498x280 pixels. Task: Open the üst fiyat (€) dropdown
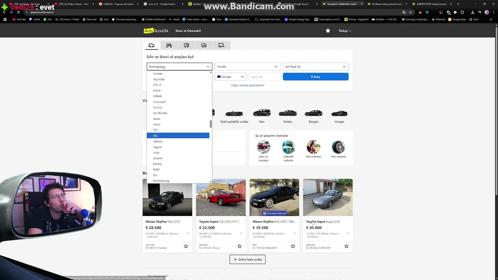316,66
